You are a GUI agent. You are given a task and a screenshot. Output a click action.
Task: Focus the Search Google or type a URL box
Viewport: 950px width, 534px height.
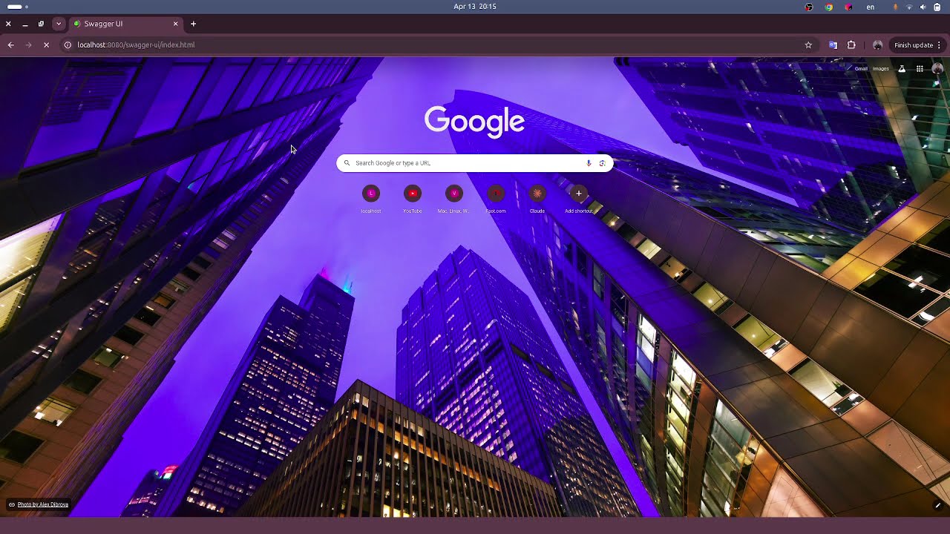[475, 163]
